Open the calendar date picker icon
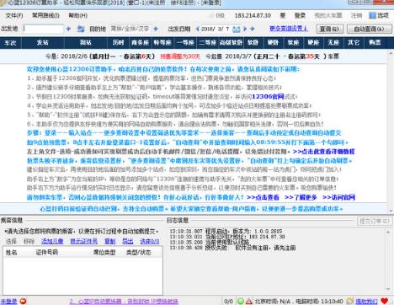The width and height of the screenshot is (394, 305). 237,29
